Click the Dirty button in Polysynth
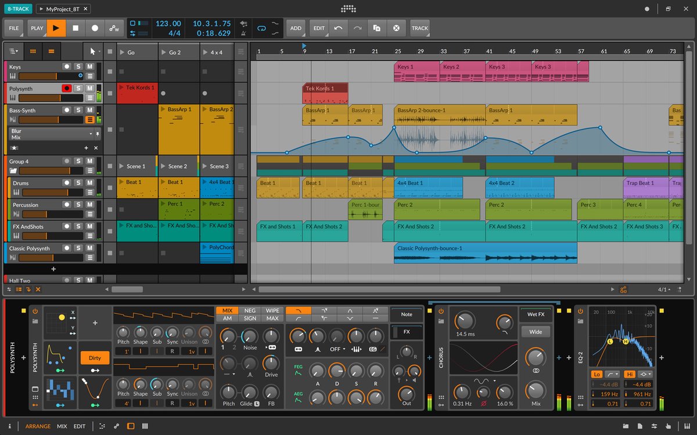Image resolution: width=697 pixels, height=435 pixels. pos(95,358)
